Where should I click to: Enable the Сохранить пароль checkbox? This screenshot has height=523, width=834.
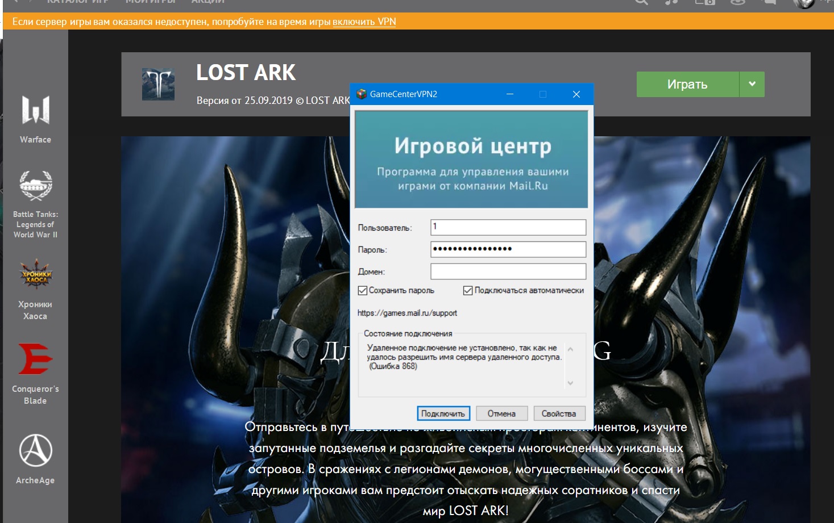pyautogui.click(x=362, y=290)
